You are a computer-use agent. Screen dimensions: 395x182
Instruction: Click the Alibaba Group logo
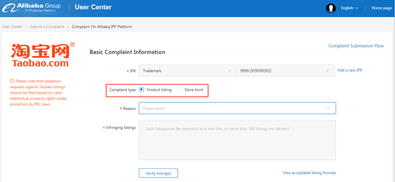click(31, 8)
